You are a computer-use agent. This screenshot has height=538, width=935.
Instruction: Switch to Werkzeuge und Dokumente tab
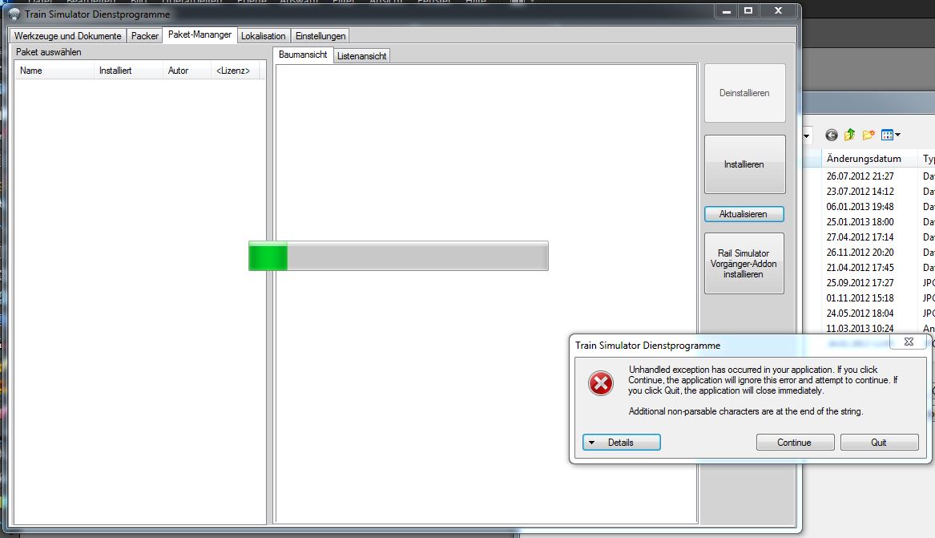(x=67, y=36)
